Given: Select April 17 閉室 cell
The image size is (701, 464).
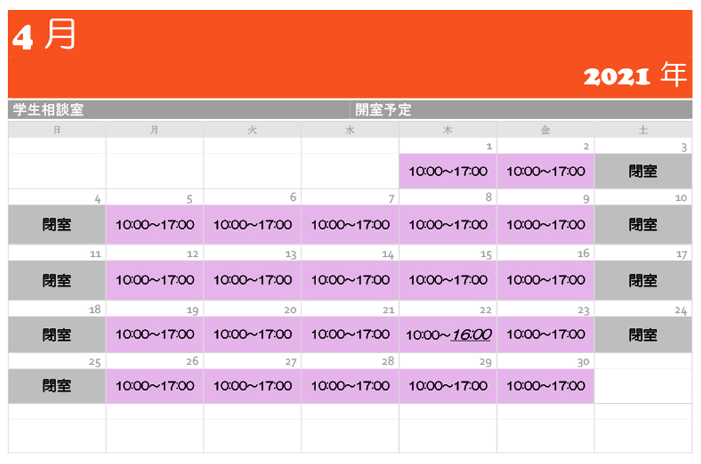Looking at the screenshot, I should (x=643, y=280).
